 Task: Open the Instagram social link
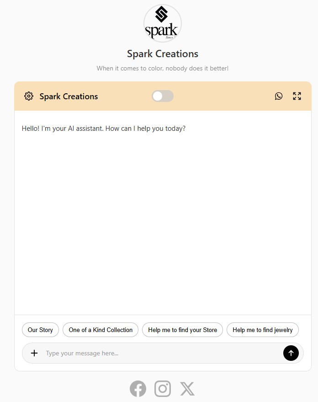[x=163, y=389]
